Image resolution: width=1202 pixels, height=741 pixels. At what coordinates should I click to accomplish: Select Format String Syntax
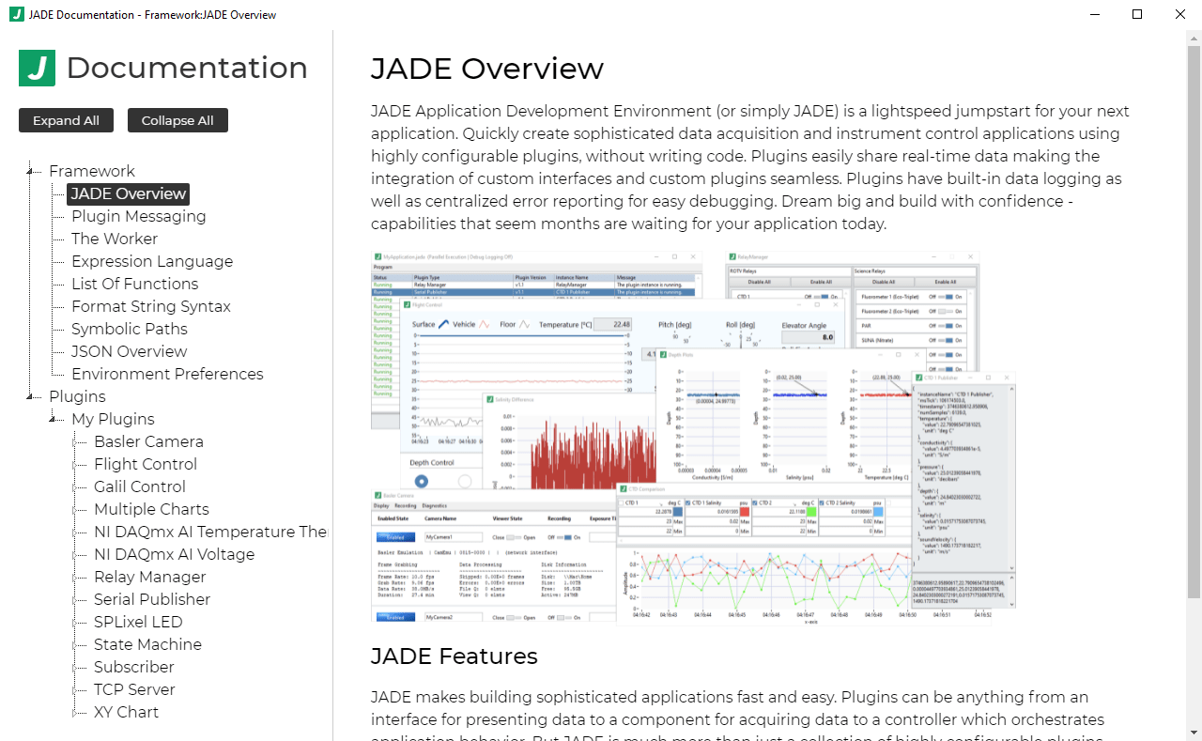coord(150,306)
